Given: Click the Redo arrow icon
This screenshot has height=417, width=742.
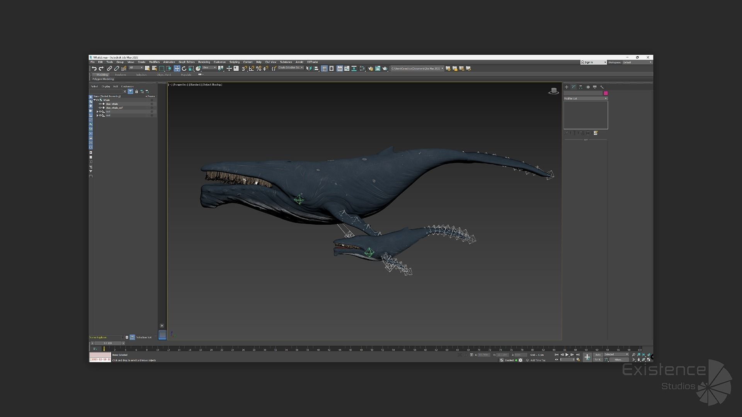Looking at the screenshot, I should click(x=101, y=68).
